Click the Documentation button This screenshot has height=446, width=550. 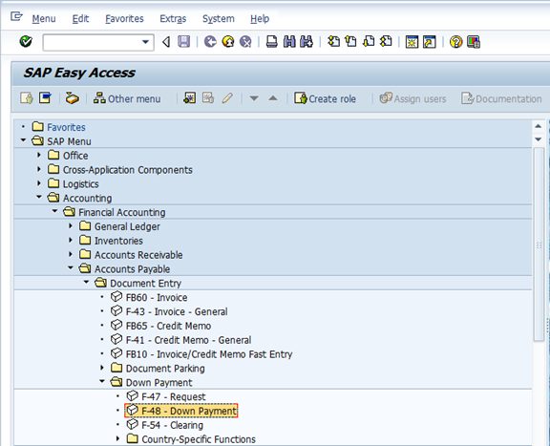pos(502,98)
